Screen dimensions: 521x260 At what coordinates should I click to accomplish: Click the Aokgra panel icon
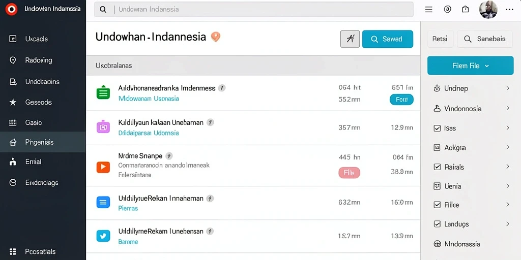click(x=437, y=148)
